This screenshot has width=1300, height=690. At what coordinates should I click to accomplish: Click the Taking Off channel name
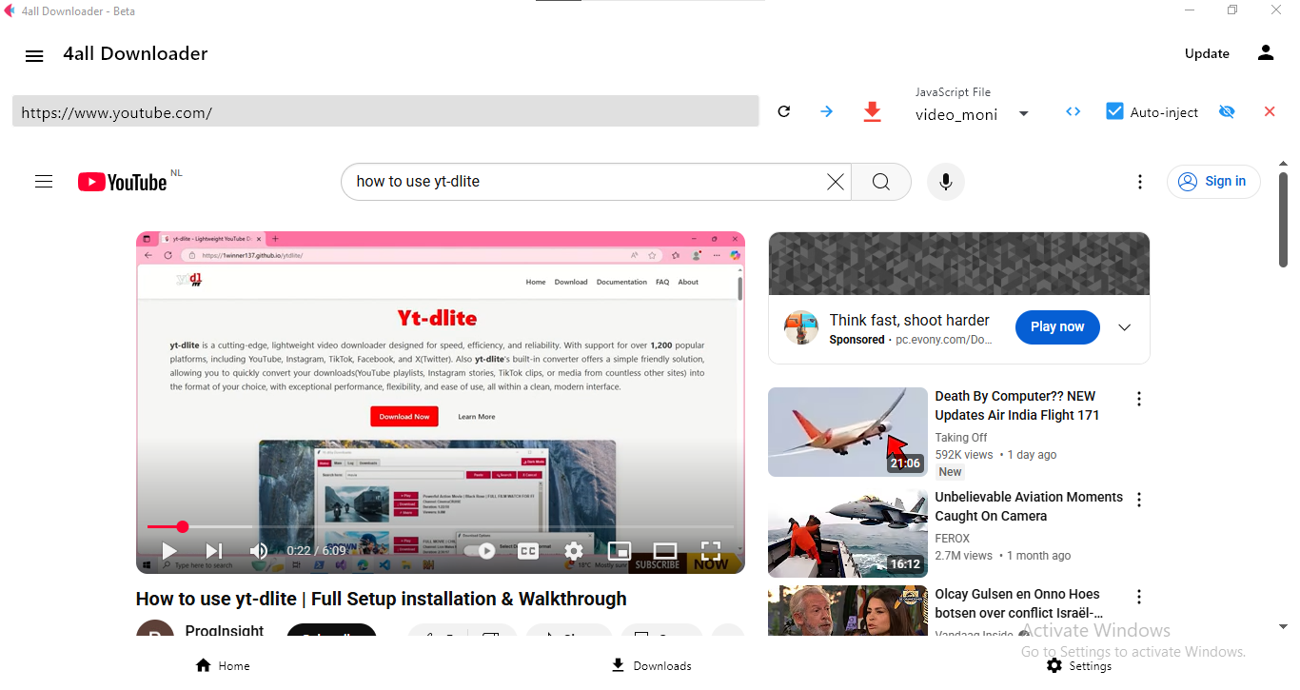[x=961, y=438]
